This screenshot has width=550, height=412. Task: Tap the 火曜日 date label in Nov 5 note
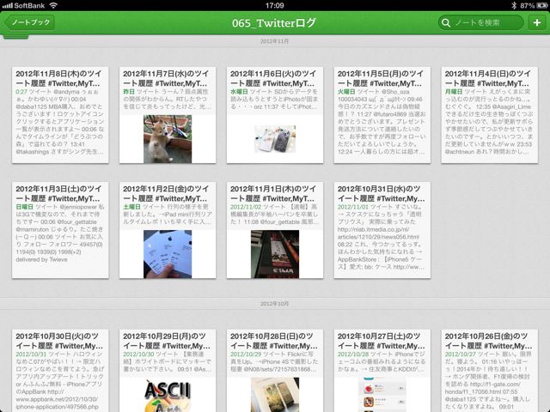pyautogui.click(x=346, y=92)
